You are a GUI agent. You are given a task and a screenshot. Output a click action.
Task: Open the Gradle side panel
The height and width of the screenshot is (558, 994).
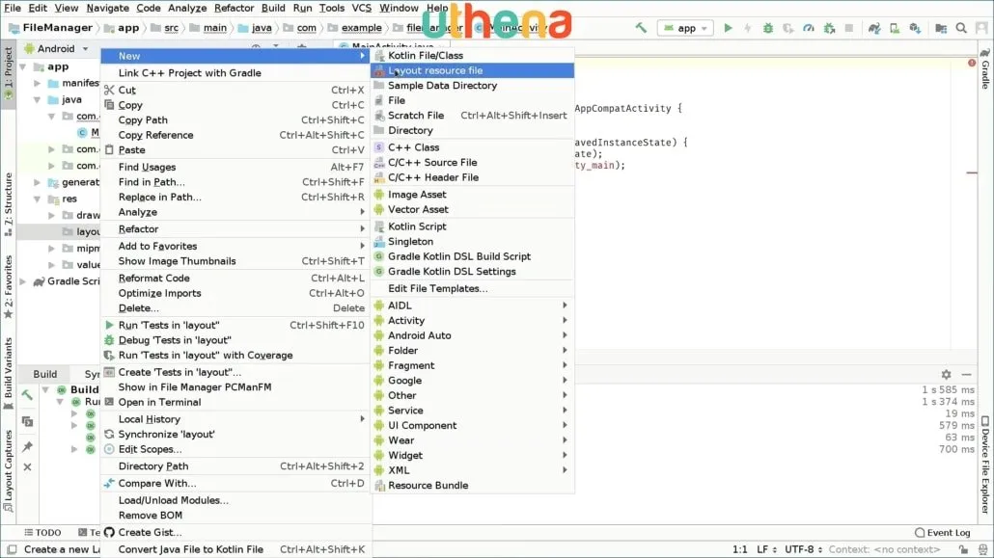(x=985, y=69)
